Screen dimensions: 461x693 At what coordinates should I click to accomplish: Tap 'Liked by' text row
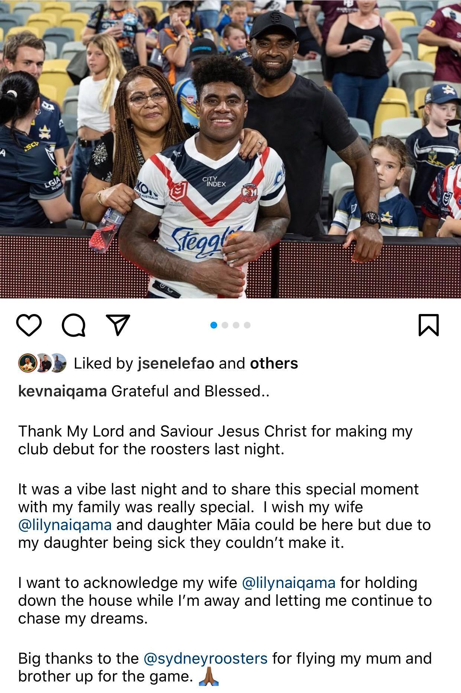coord(186,363)
